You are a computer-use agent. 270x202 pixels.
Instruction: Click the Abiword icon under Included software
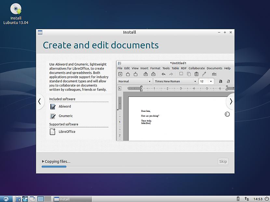tap(52, 107)
